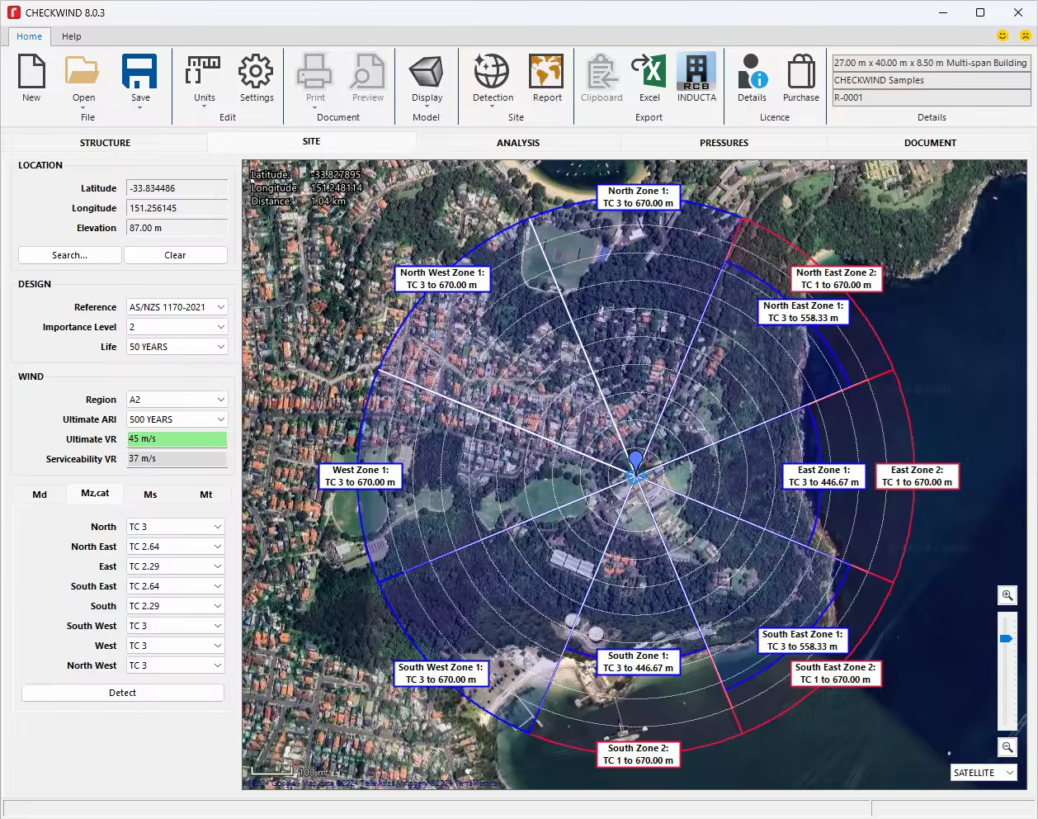Click the Search... location button

(69, 255)
